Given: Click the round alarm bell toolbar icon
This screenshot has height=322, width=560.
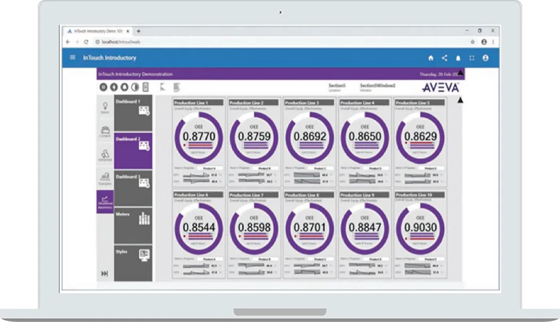Looking at the screenshot, I should coord(124,87).
